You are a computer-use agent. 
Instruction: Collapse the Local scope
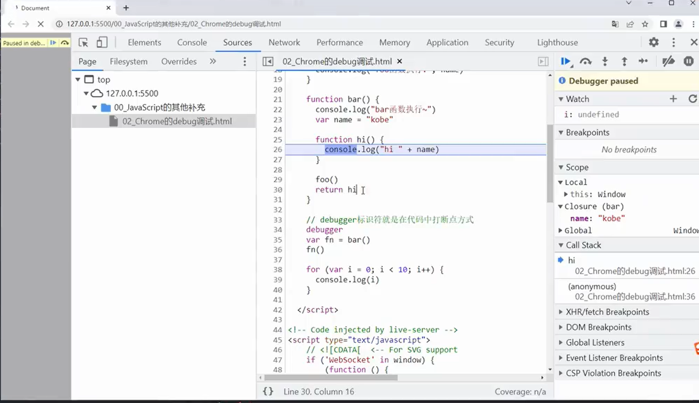pyautogui.click(x=560, y=182)
